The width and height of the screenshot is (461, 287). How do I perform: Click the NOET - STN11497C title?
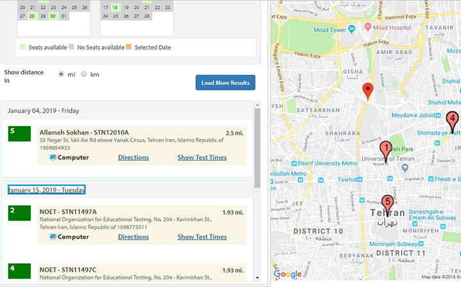click(68, 270)
